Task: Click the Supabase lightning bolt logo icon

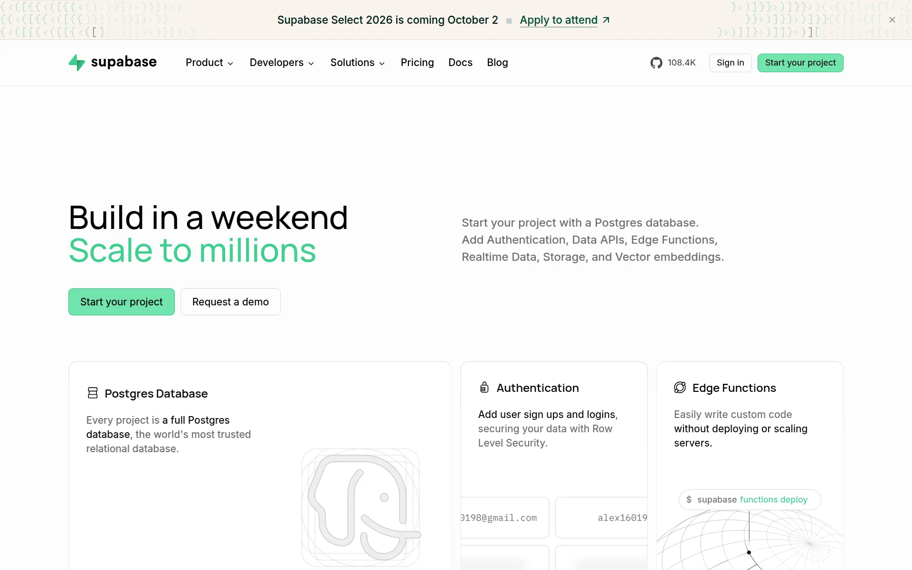Action: (77, 63)
